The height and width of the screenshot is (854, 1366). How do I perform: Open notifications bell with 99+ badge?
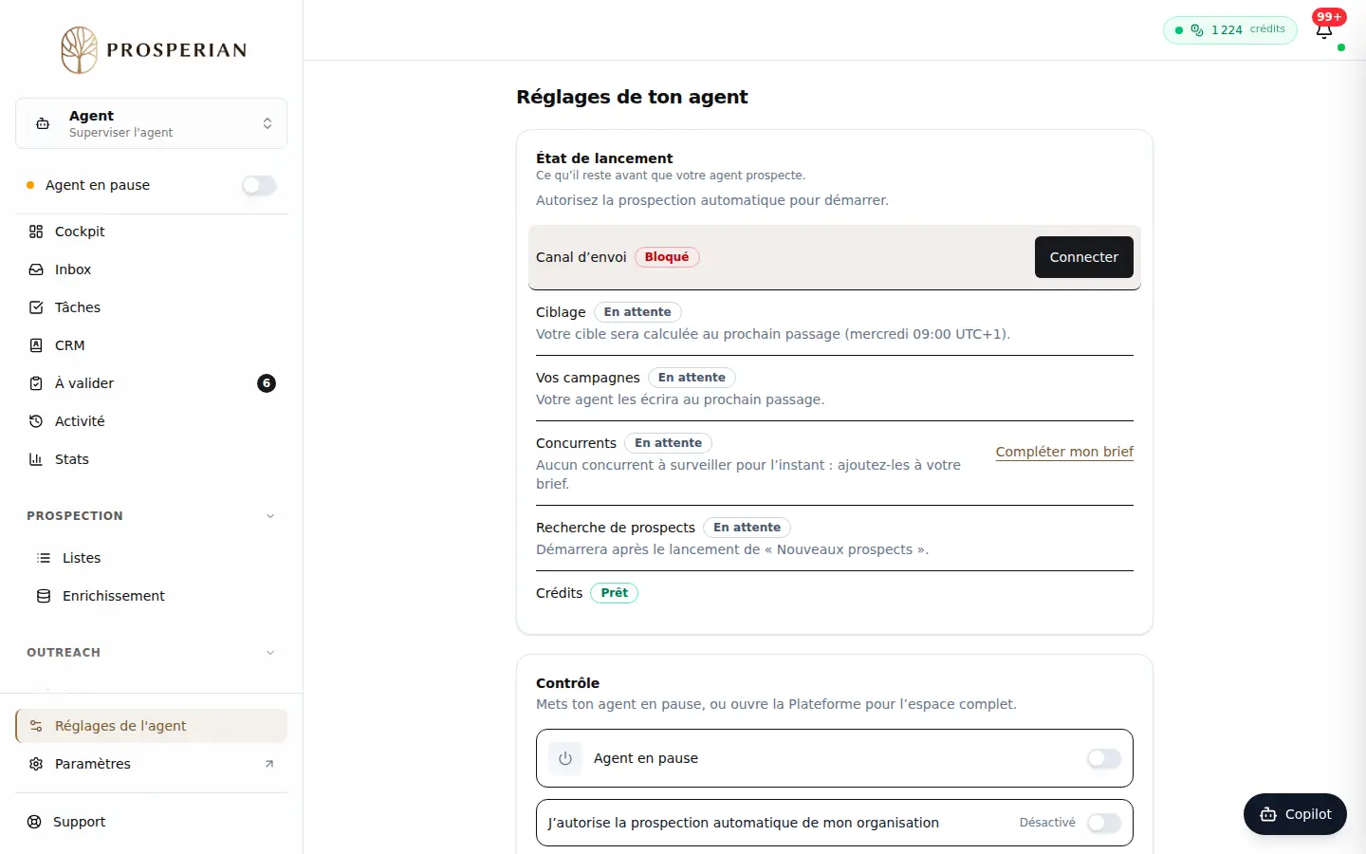1324,30
